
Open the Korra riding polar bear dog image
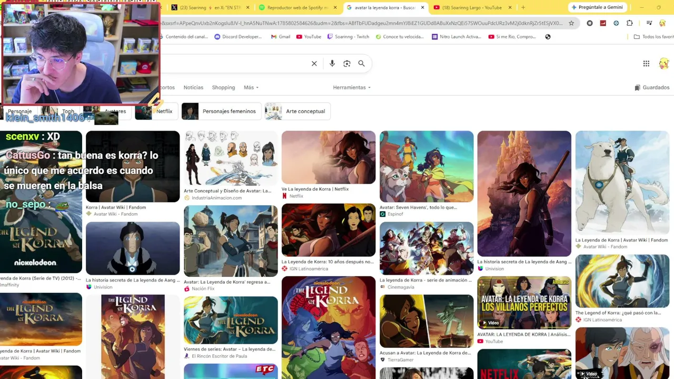point(622,183)
